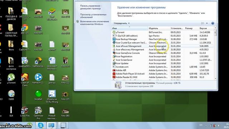Open Просмотр установленных обновлений link
229x129 pixels.
93,16
